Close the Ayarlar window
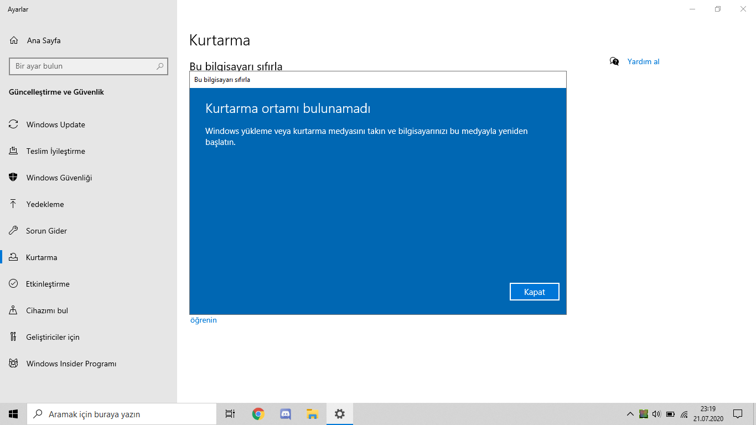Screen dimensions: 756x425 tap(743, 9)
